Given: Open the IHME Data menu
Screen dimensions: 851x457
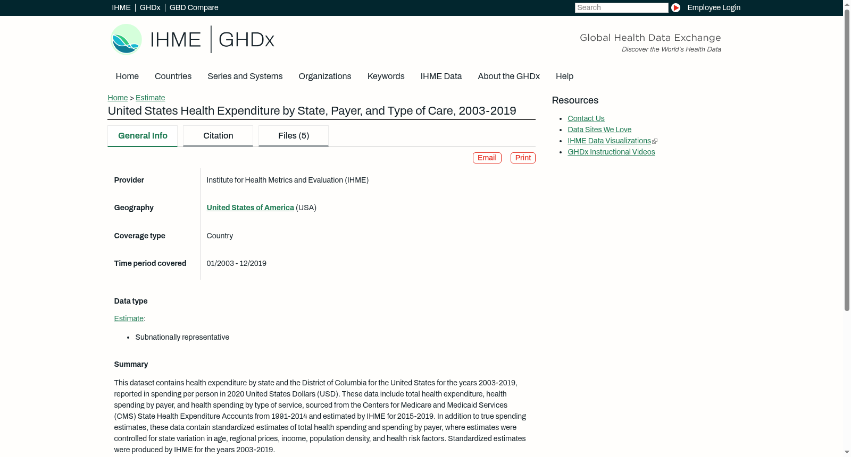Looking at the screenshot, I should [x=441, y=76].
